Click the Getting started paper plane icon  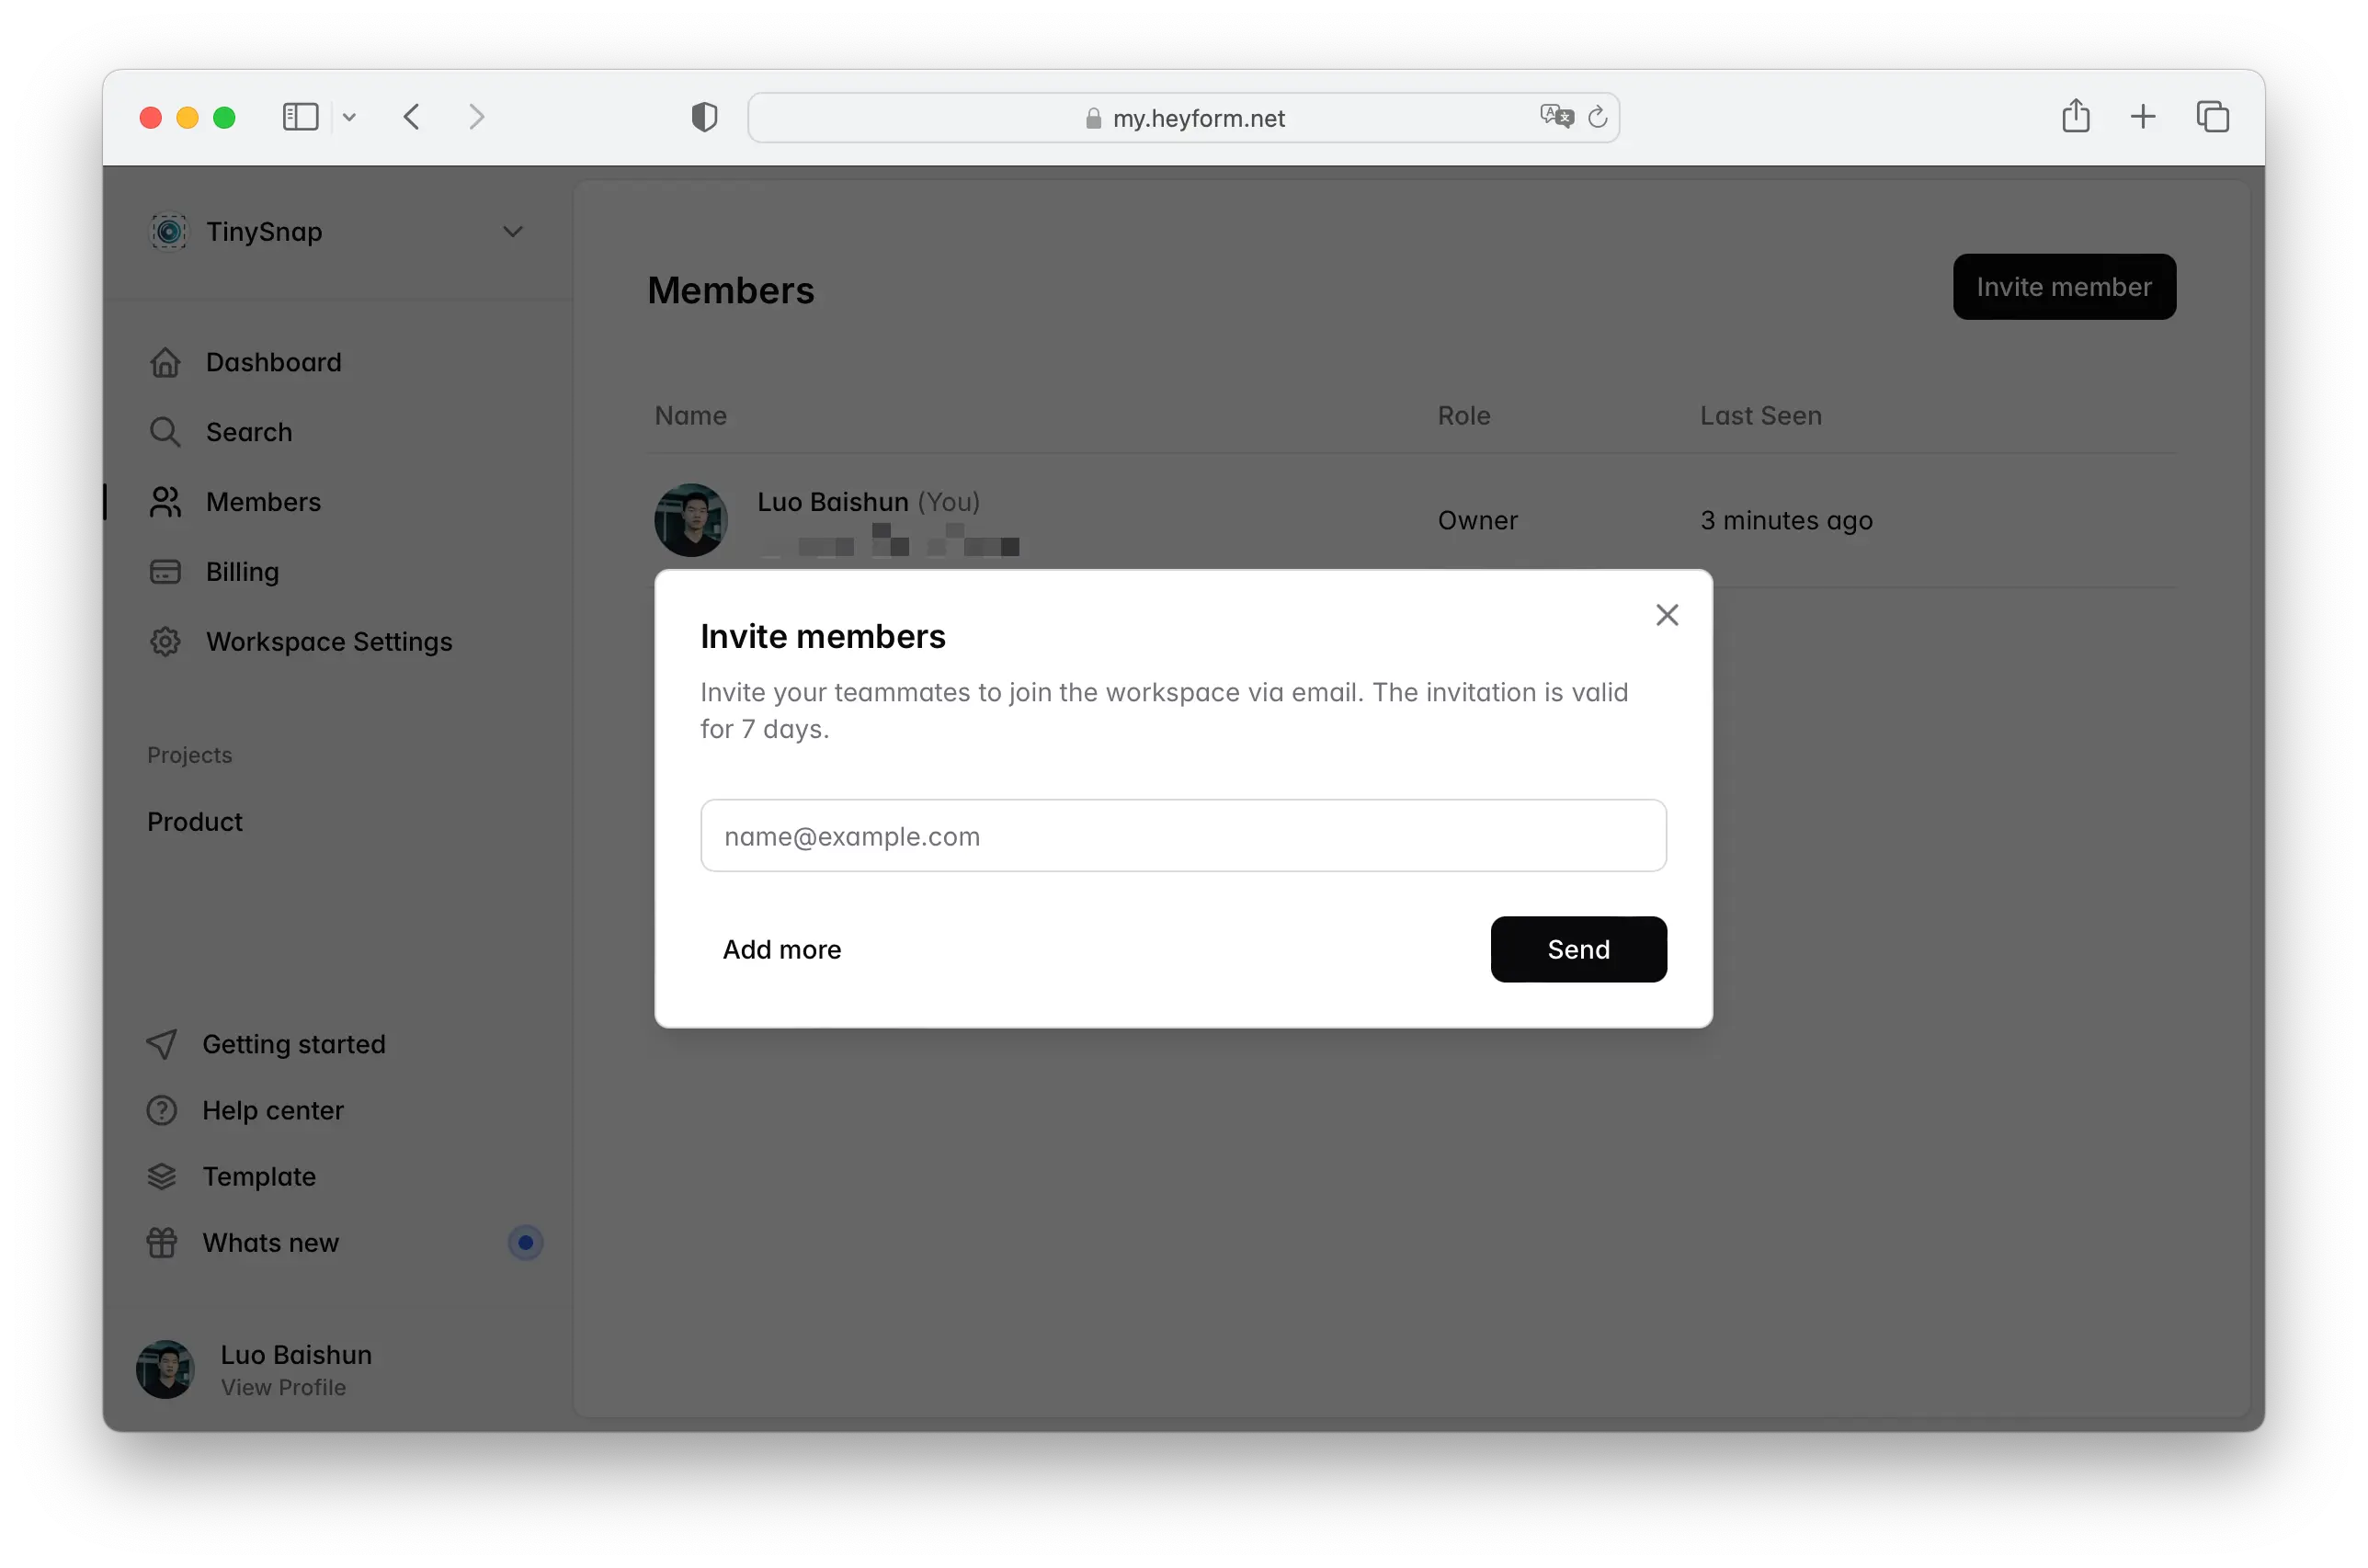point(163,1043)
